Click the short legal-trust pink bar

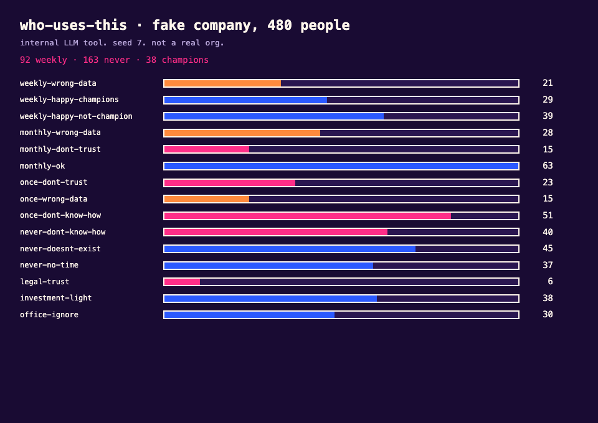coord(182,282)
